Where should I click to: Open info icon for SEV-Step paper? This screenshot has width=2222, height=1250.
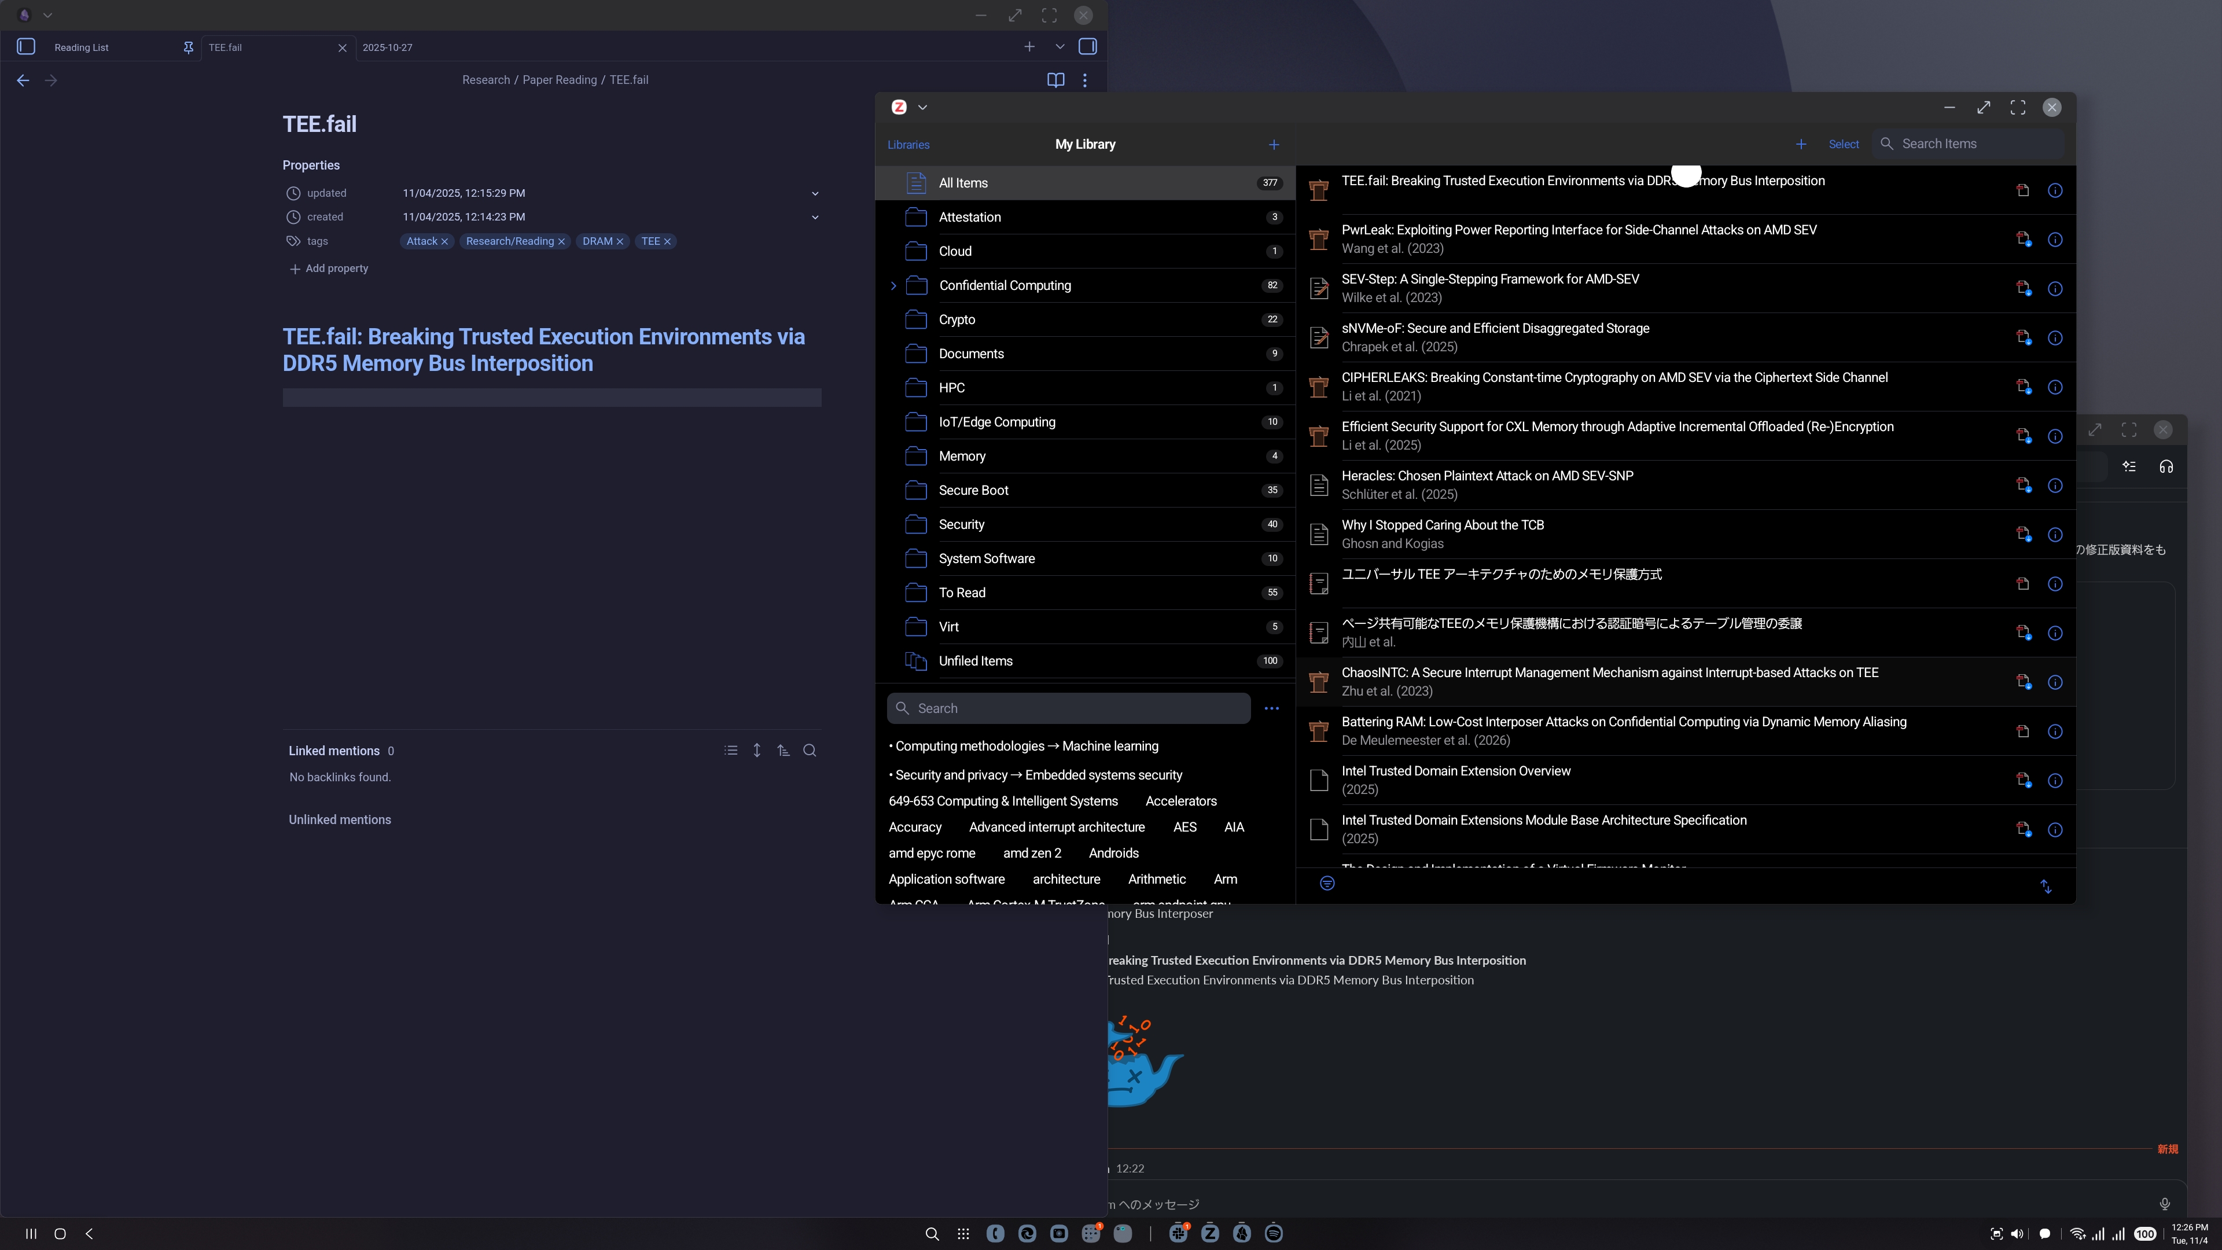[x=2055, y=288]
